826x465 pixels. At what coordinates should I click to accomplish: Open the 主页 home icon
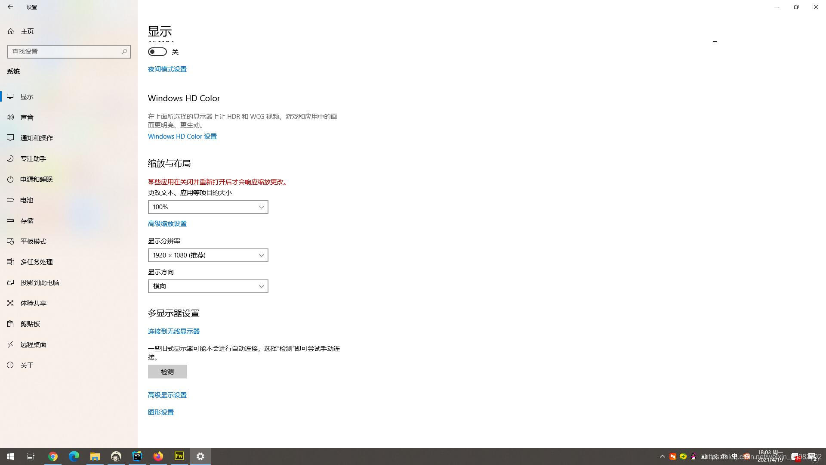[x=11, y=31]
